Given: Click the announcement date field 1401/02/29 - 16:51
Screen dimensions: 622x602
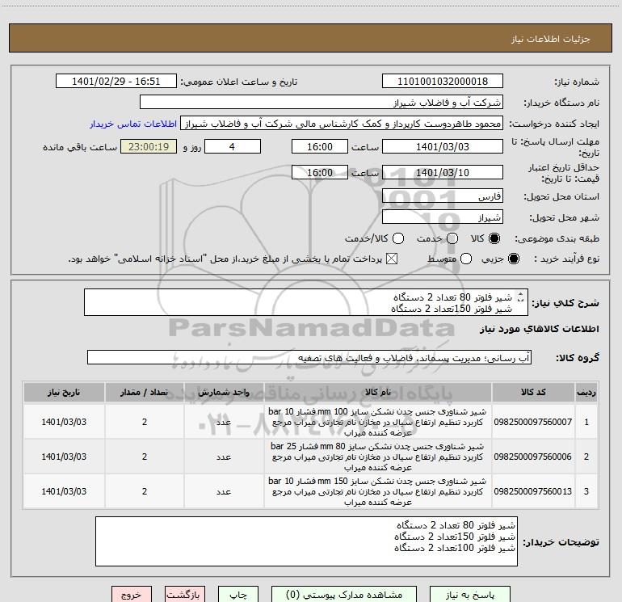Looking at the screenshot, I should [116, 82].
